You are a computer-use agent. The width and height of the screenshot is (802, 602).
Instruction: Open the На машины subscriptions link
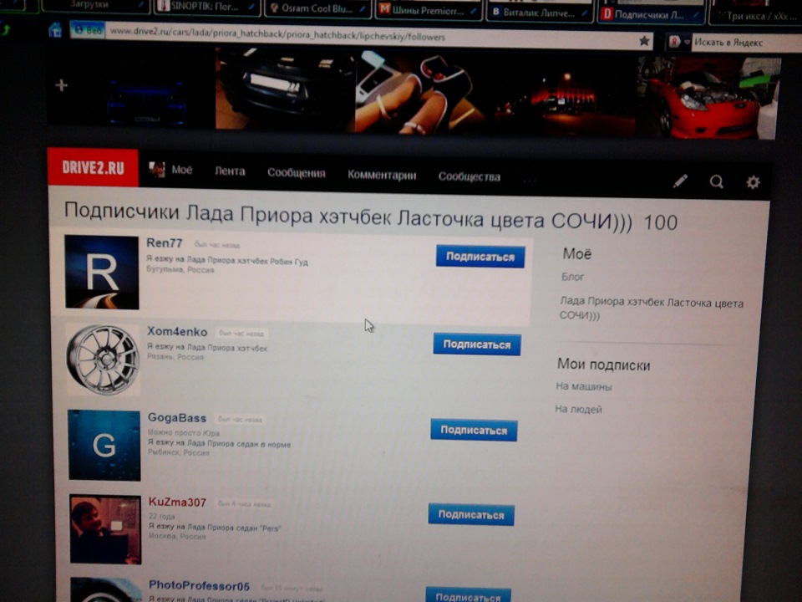pos(584,386)
